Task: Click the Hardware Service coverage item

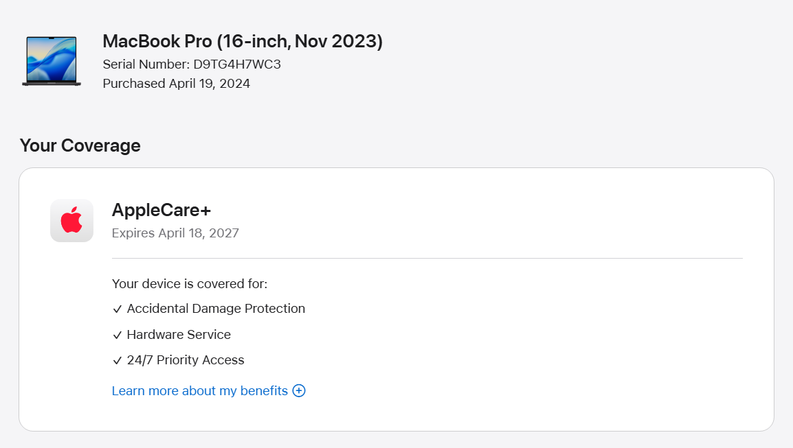Action: point(179,334)
